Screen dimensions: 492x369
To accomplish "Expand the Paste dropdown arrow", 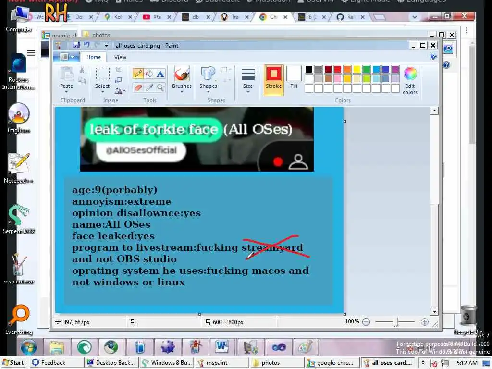I will pyautogui.click(x=66, y=92).
